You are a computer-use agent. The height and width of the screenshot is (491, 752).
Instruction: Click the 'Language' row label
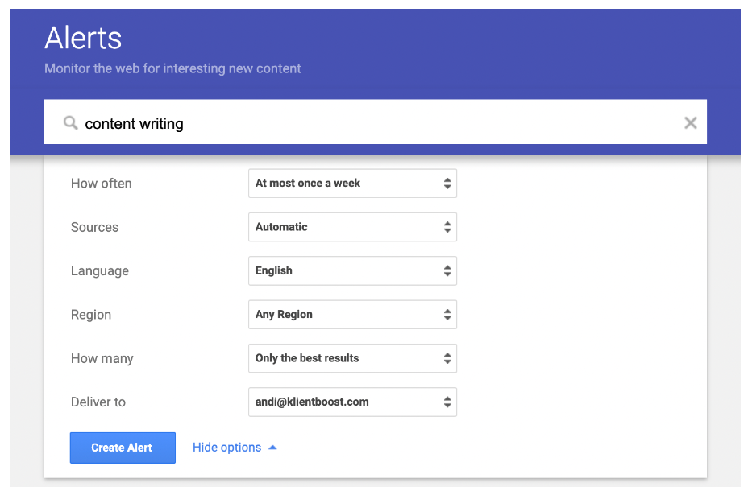tap(99, 271)
